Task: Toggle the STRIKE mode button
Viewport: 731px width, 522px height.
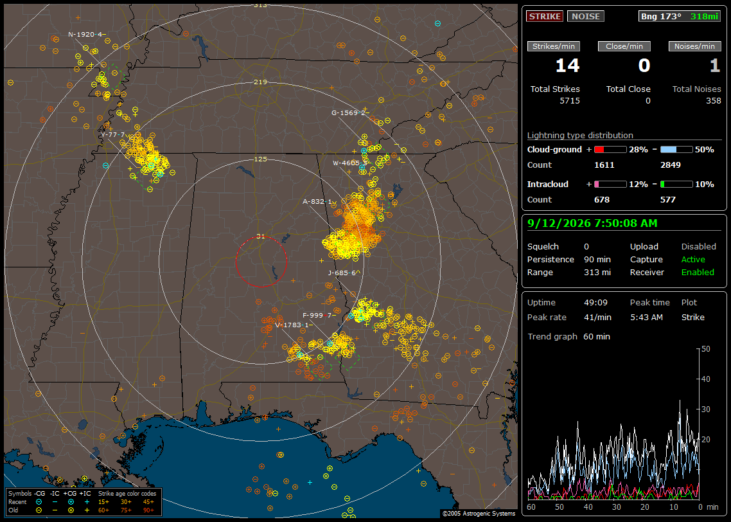Action: pyautogui.click(x=545, y=16)
